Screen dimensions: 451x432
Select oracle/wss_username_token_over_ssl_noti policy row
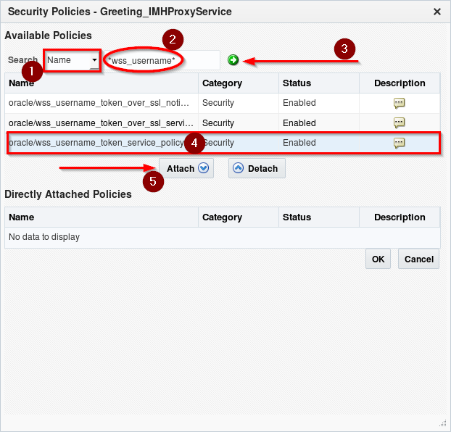coord(102,103)
